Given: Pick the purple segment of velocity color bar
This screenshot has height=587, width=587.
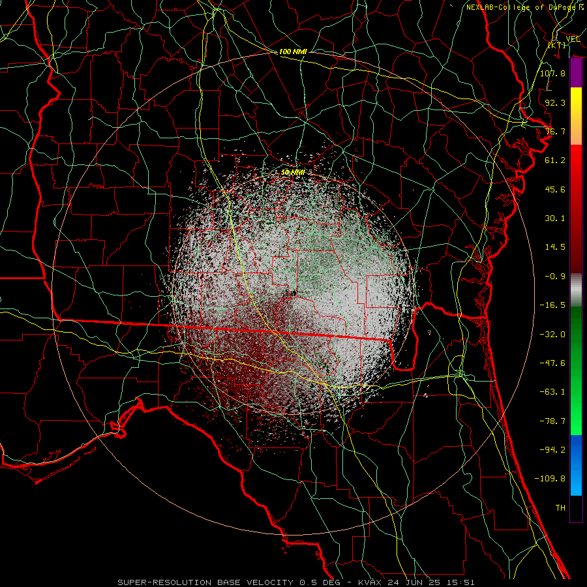Looking at the screenshot, I should point(576,72).
